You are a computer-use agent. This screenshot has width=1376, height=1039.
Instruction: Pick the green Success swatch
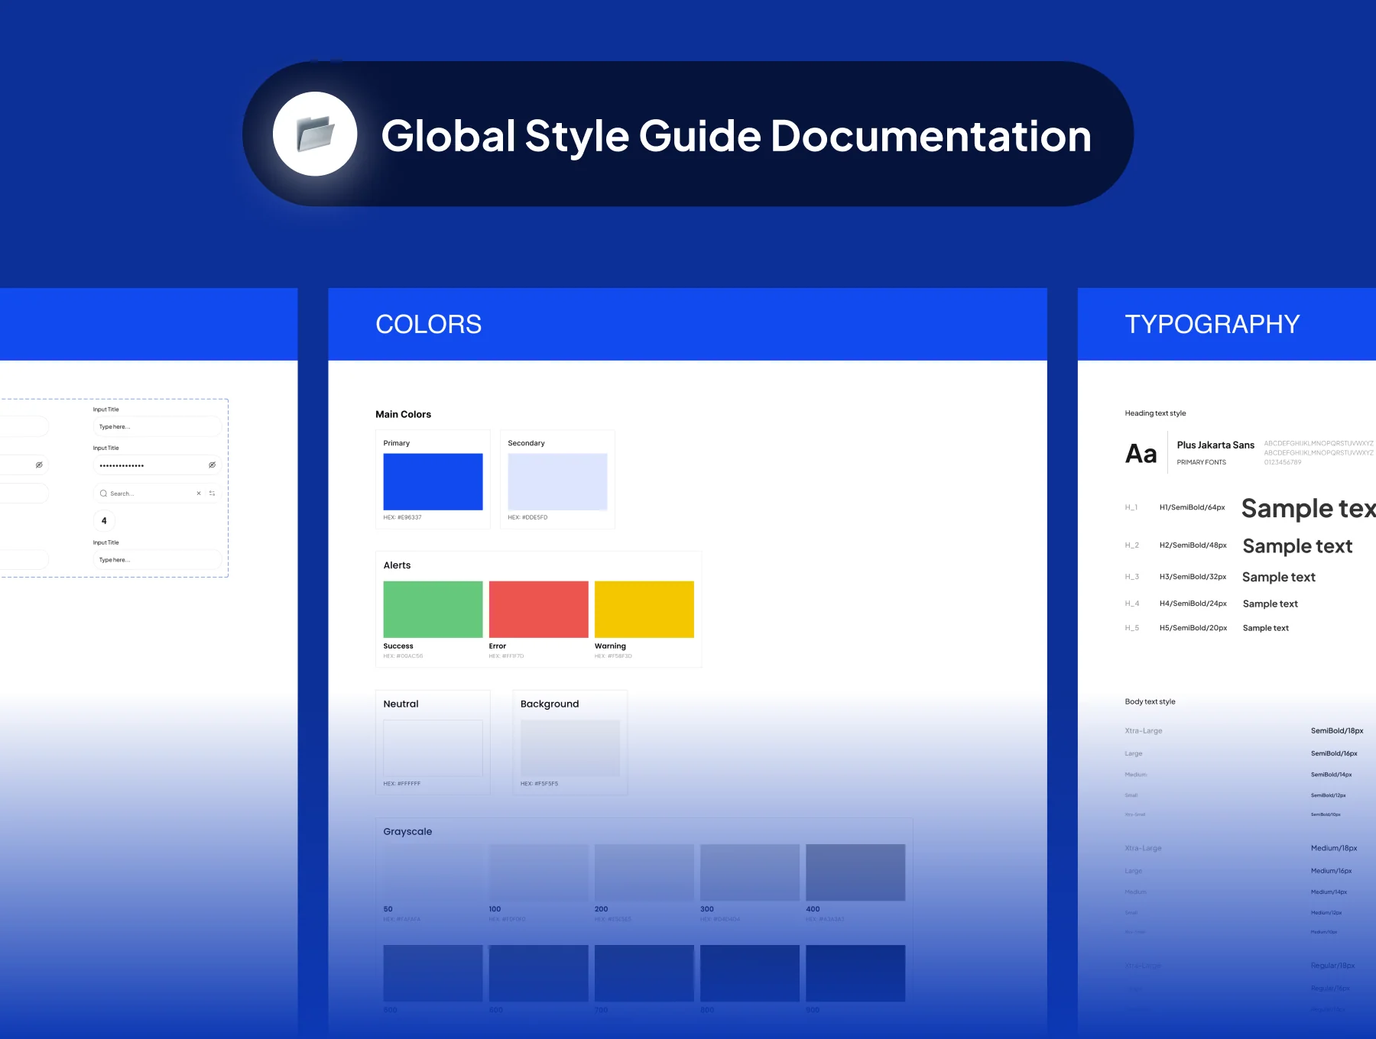click(433, 609)
